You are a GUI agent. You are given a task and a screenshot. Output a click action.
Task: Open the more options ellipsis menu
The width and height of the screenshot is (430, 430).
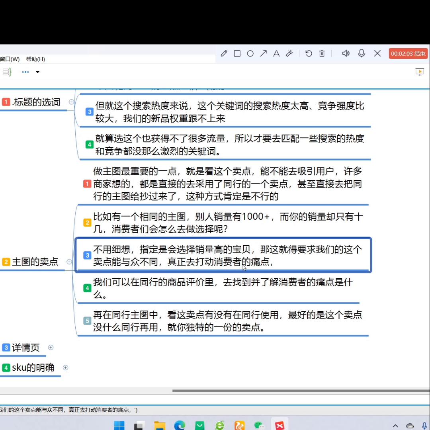[25, 72]
